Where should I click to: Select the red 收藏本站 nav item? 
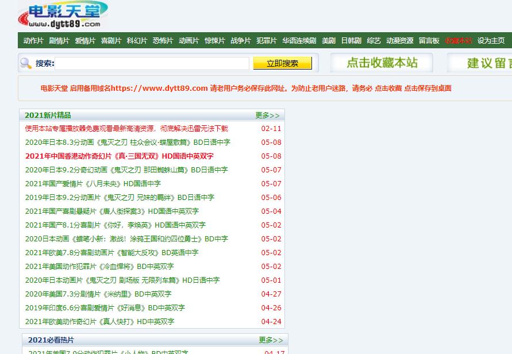coord(458,41)
